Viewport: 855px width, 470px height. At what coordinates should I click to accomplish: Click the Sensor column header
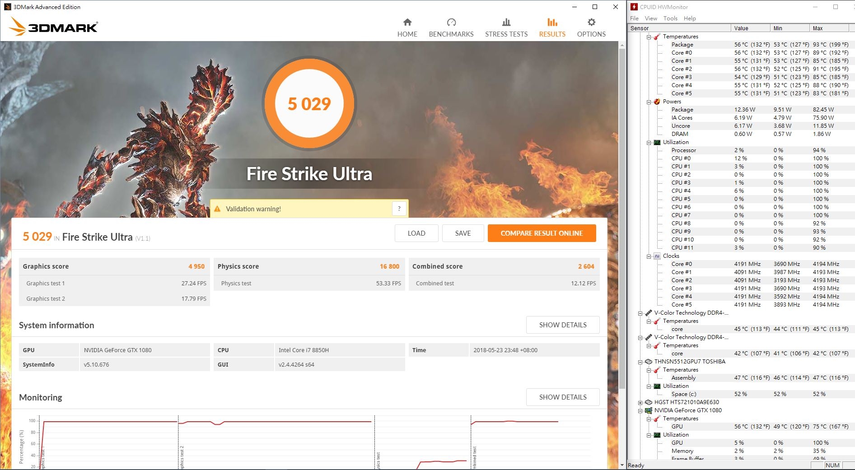pyautogui.click(x=679, y=28)
